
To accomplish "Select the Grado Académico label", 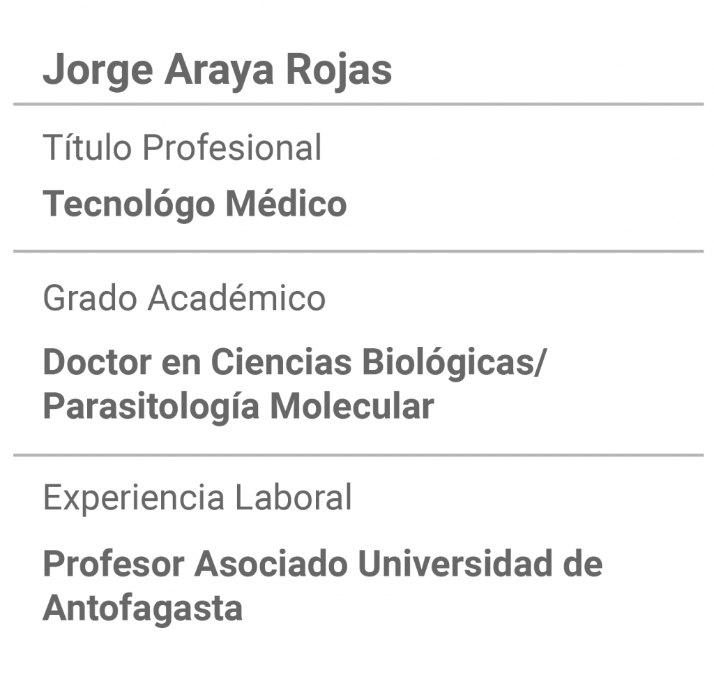I will pyautogui.click(x=184, y=298).
